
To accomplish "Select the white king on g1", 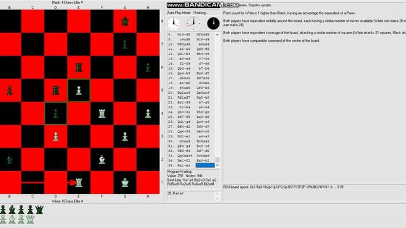I will click(x=125, y=182).
